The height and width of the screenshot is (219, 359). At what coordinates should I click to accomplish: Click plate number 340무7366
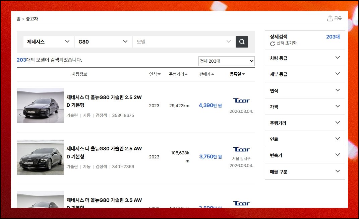coord(123,167)
